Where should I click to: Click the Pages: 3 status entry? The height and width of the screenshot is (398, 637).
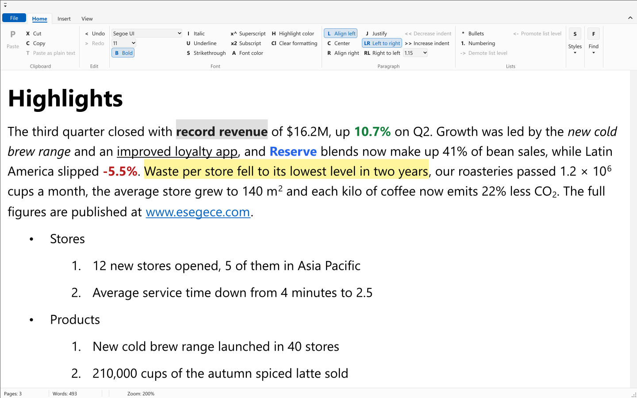(13, 394)
